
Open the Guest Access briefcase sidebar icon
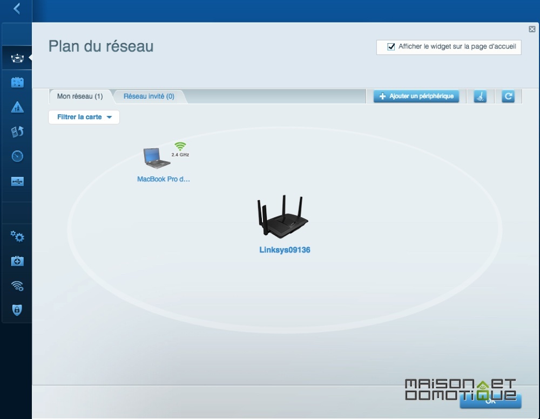click(x=17, y=83)
